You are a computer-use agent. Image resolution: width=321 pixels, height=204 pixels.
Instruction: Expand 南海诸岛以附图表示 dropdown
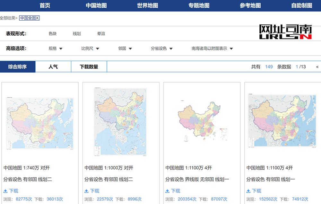pos(212,49)
